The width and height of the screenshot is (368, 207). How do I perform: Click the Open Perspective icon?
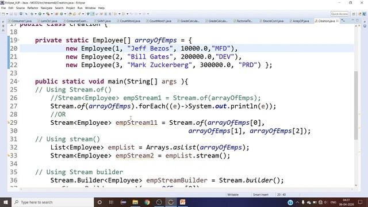click(354, 14)
